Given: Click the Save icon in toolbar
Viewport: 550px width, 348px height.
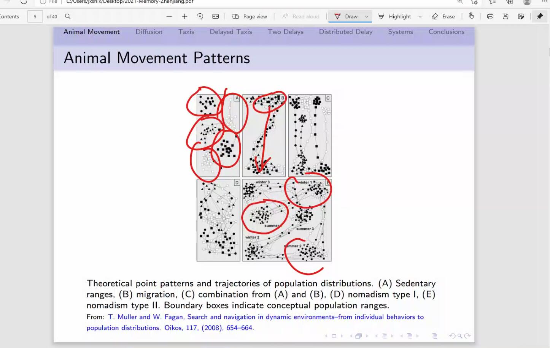Looking at the screenshot, I should click(x=505, y=16).
